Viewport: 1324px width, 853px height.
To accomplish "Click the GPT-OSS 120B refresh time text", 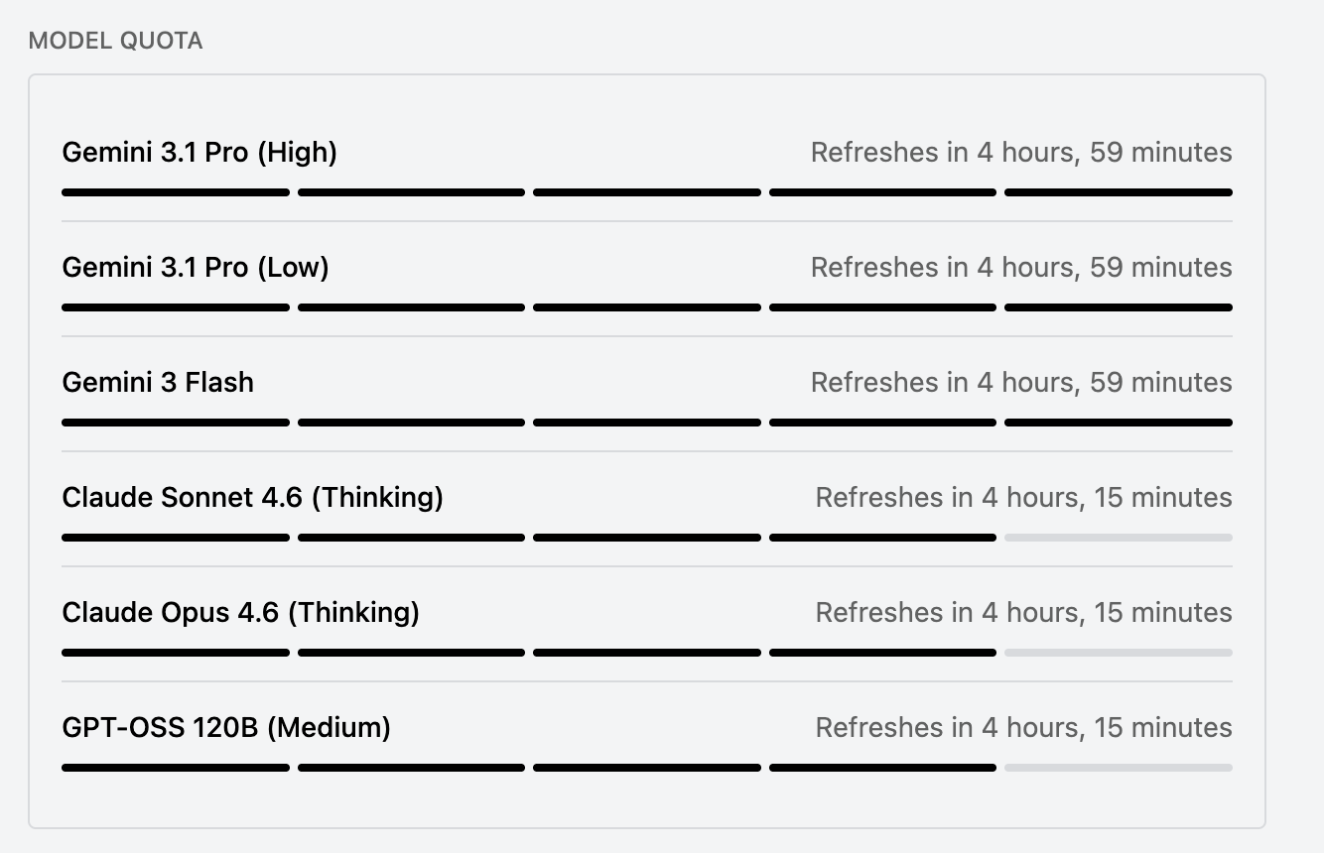I will [1023, 728].
